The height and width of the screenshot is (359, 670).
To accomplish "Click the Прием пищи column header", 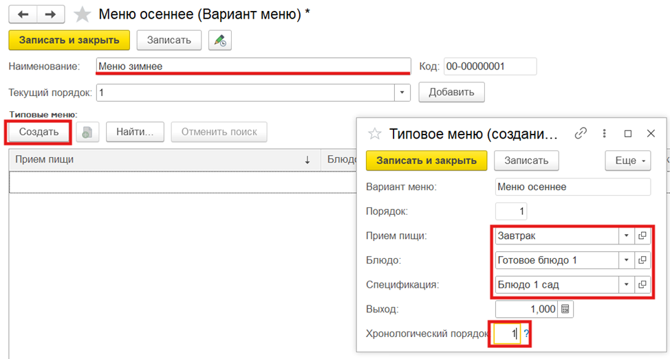I will coord(165,160).
